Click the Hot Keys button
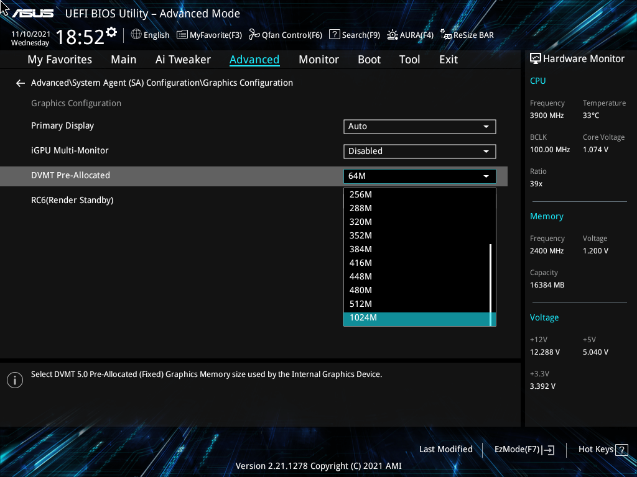 pyautogui.click(x=603, y=450)
